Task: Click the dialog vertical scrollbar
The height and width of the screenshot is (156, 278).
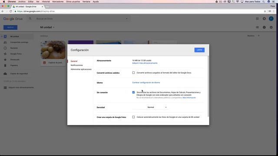Action: pyautogui.click(x=208, y=86)
